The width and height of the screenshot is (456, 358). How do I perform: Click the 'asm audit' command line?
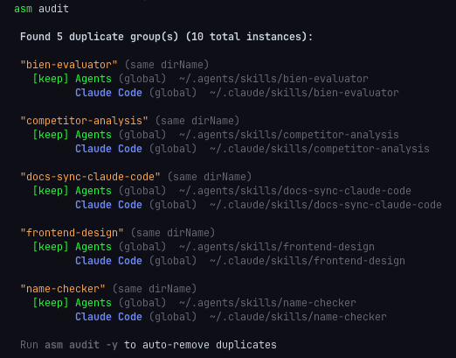coord(41,9)
